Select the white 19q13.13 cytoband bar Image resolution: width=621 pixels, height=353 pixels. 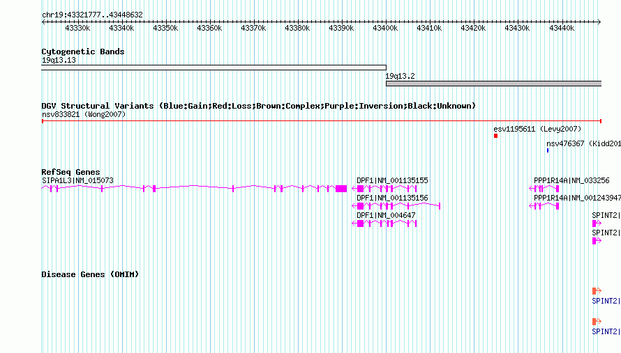(214, 68)
